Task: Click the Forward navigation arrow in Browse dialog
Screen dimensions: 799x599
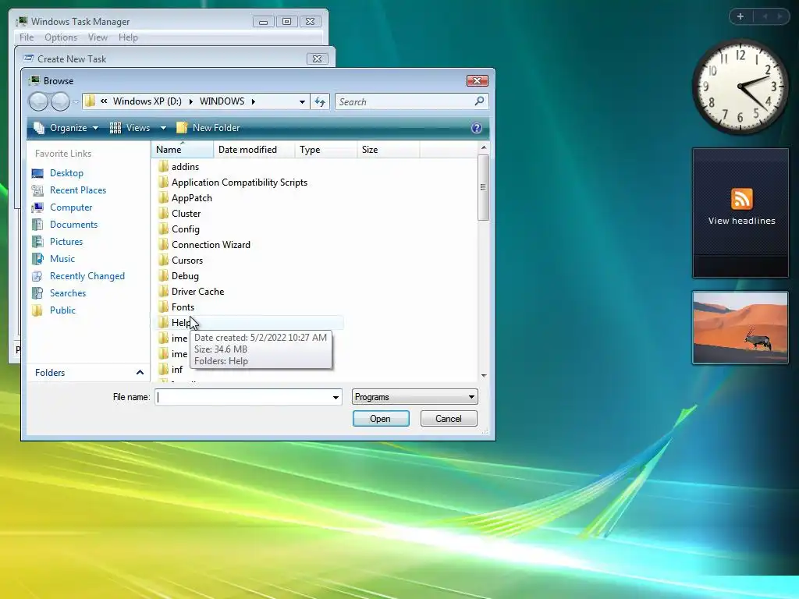Action: (x=60, y=101)
